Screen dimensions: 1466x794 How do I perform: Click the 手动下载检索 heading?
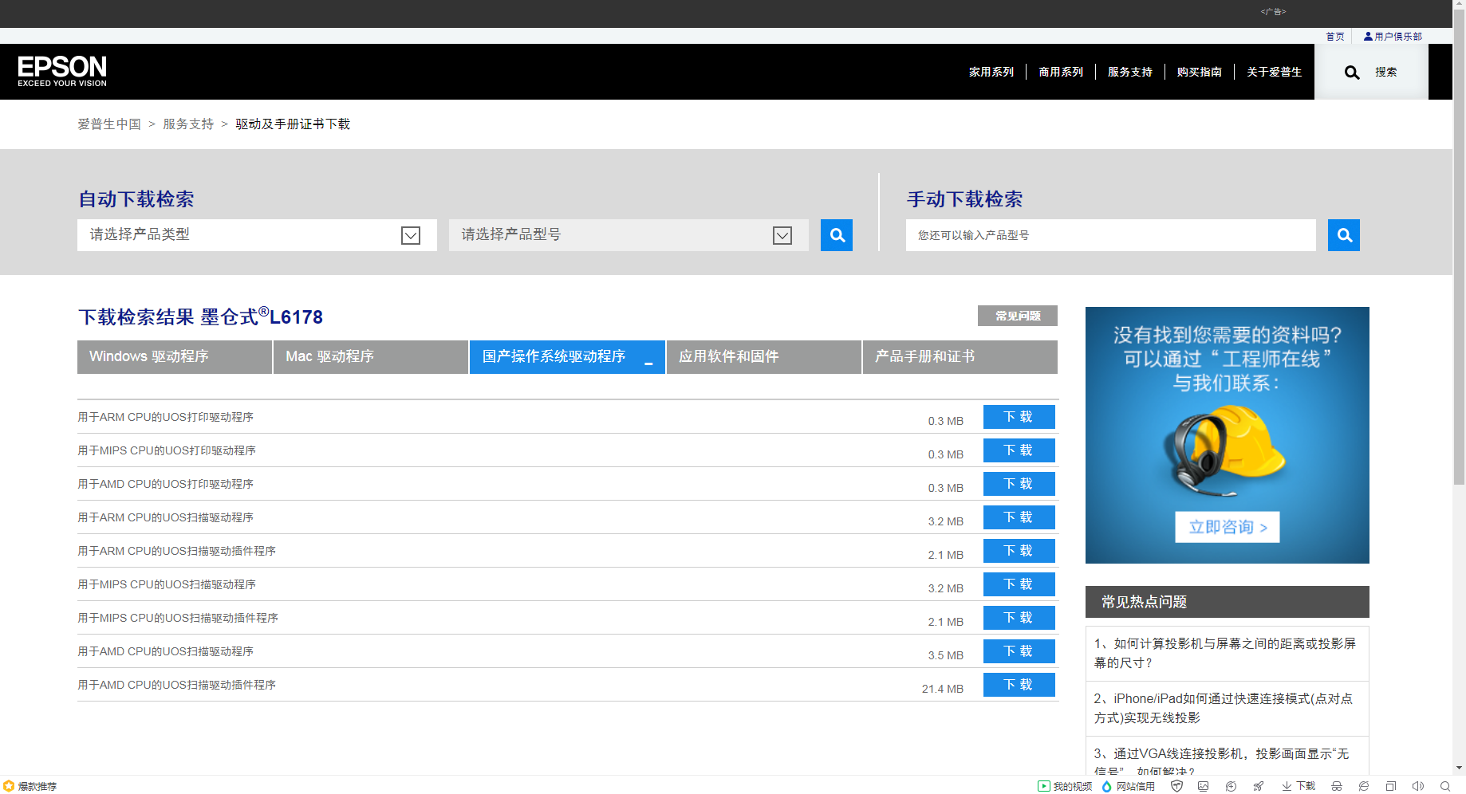(x=965, y=199)
